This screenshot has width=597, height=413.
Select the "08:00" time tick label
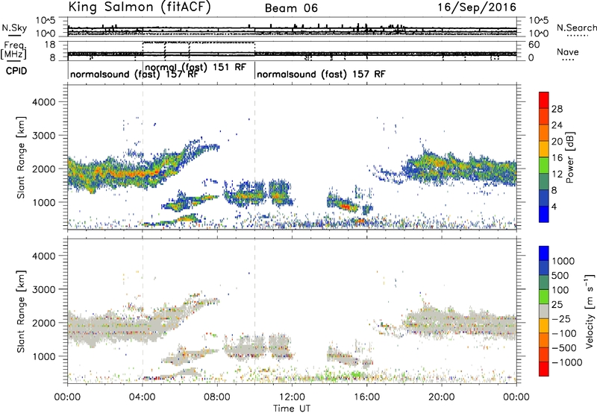coord(217,397)
